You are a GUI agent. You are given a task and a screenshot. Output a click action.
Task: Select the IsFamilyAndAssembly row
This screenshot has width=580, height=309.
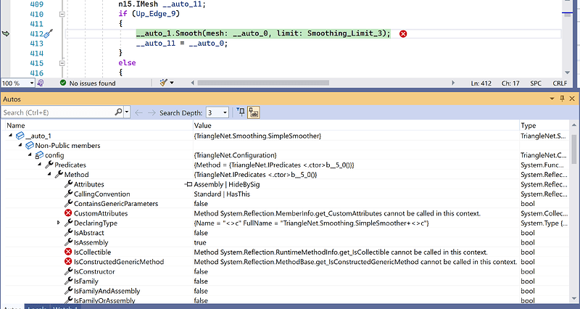click(x=285, y=291)
